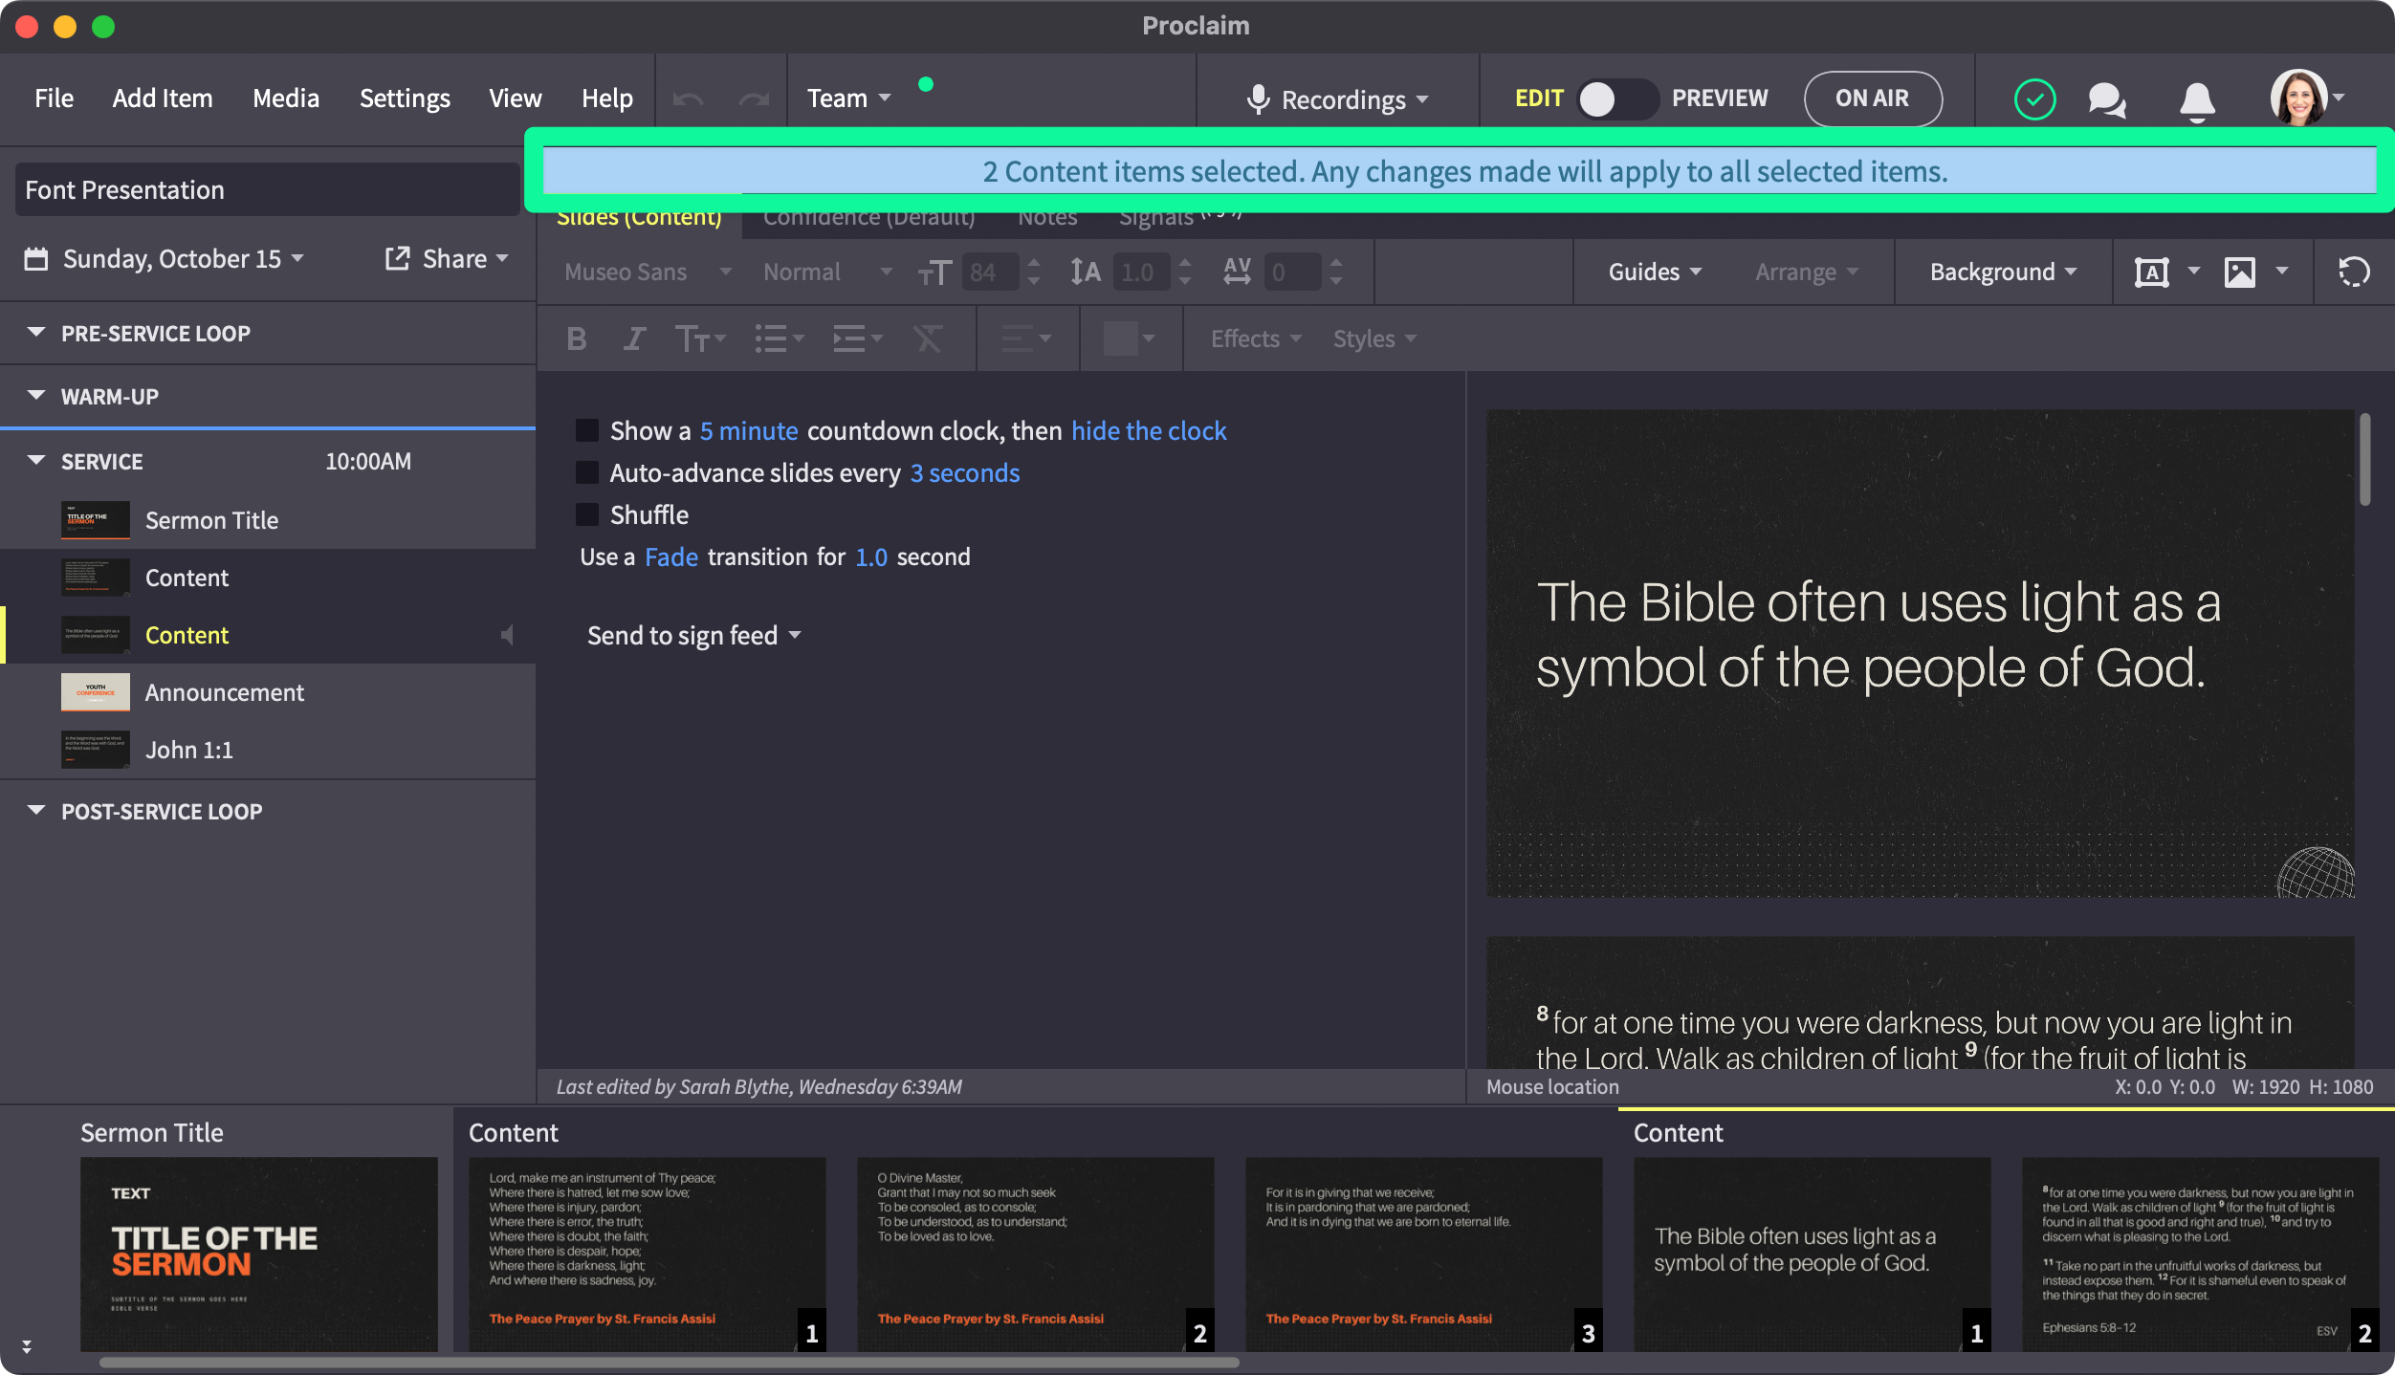Click the text color swatch

(x=1120, y=338)
